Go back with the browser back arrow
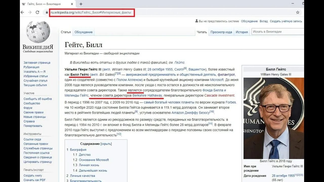The width and height of the screenshot is (324, 182). (22, 12)
